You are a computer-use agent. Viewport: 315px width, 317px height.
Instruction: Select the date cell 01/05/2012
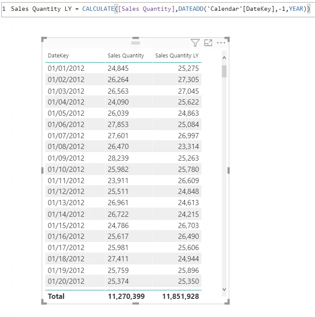point(66,113)
